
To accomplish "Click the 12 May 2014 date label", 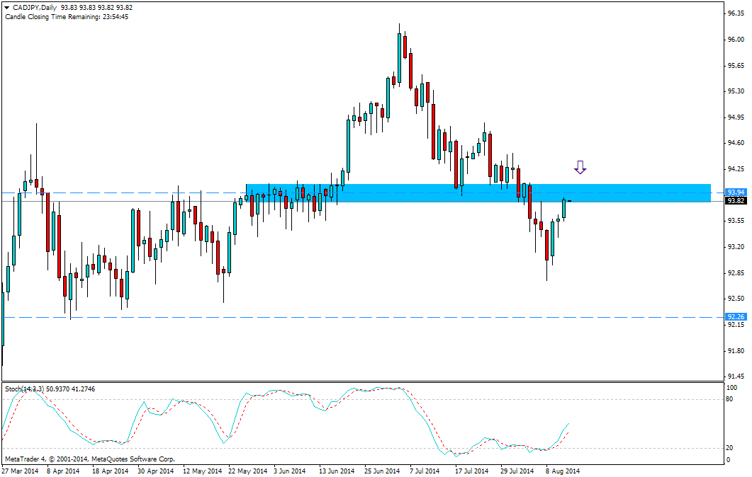I will click(203, 471).
